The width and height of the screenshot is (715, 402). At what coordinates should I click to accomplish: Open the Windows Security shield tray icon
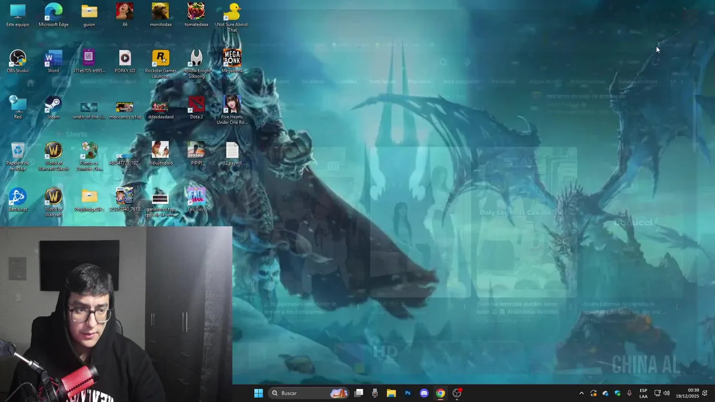tap(617, 393)
